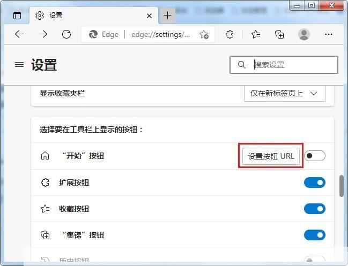Open the Settings and more ellipsis menu
Viewport: 348px width, 266px height.
coord(329,34)
